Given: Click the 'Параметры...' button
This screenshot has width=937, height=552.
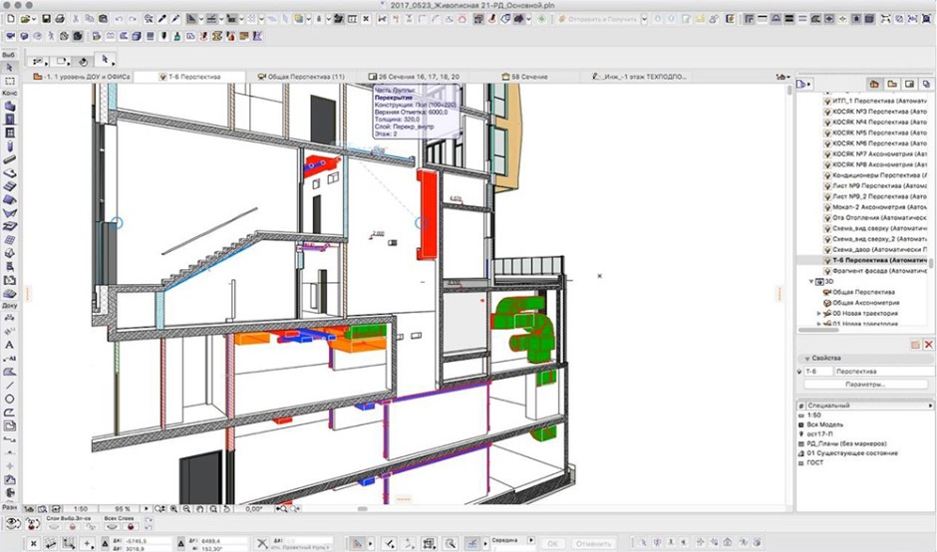Looking at the screenshot, I should (x=864, y=384).
